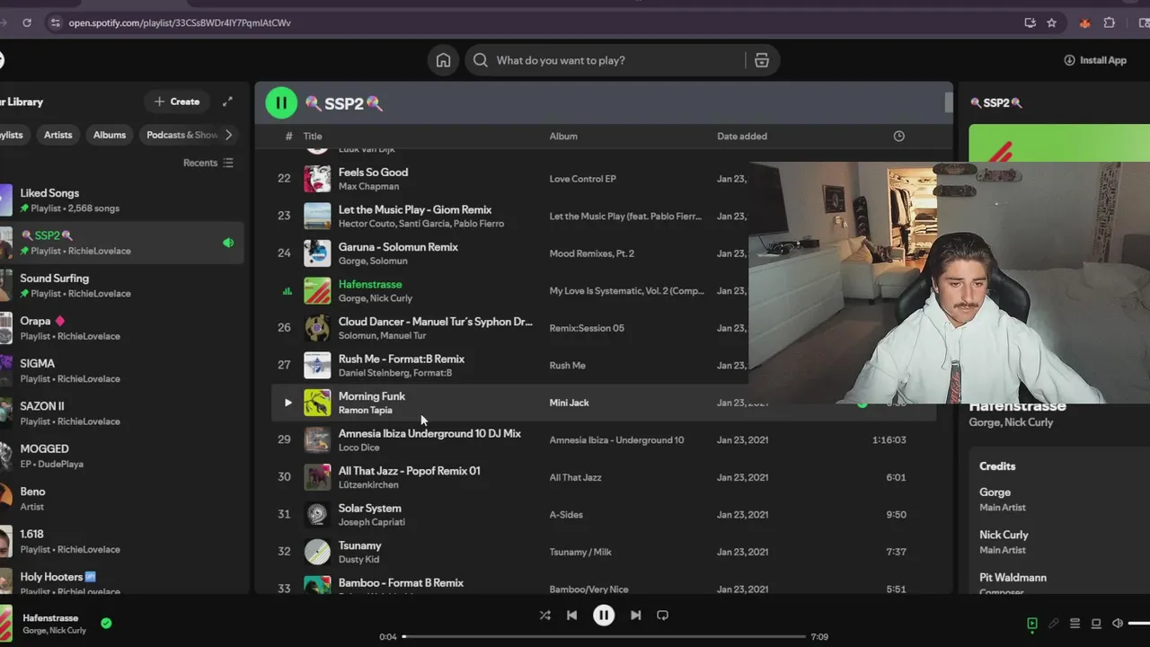This screenshot has width=1150, height=647.
Task: Connect to a device icon
Action: pos(1096,624)
